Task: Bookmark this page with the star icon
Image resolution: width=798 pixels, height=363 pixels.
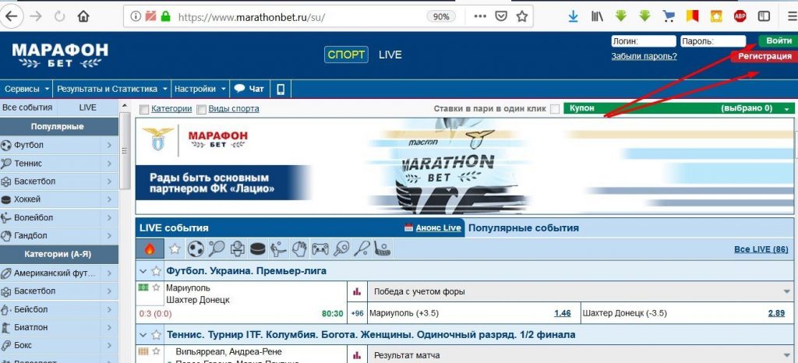Action: point(521,16)
